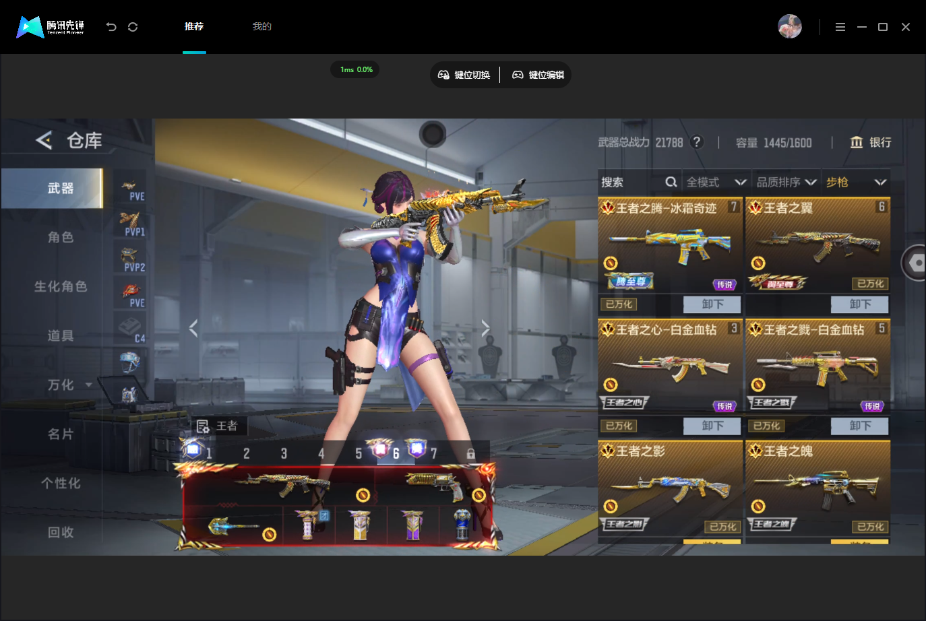Open the hamburger menu in title bar

click(840, 27)
